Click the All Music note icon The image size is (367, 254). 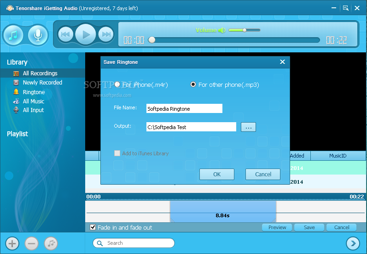[x=16, y=101]
